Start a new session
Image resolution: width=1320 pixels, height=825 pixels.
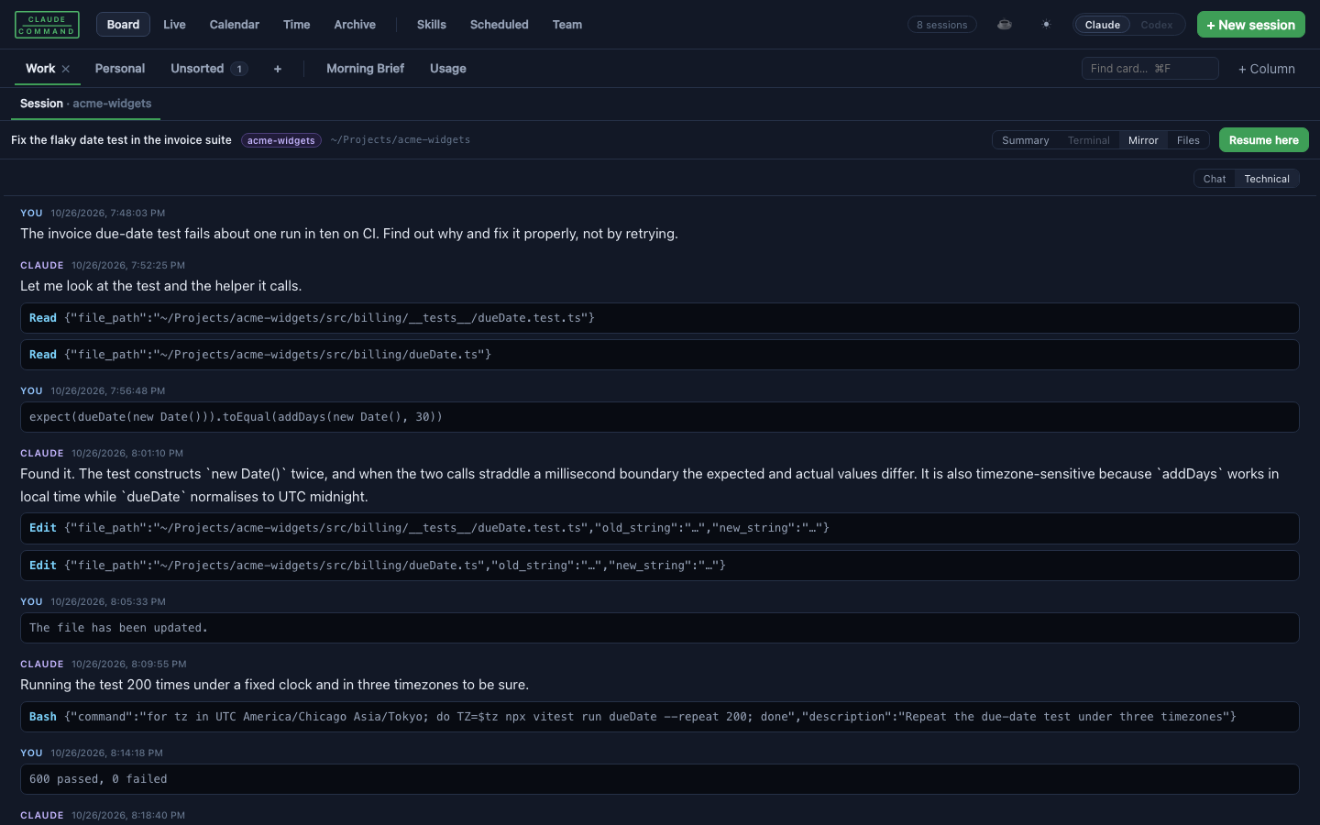point(1250,25)
